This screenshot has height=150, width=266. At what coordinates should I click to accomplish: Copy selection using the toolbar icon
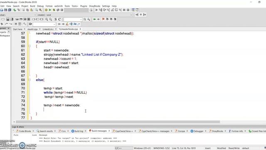[x=27, y=10]
